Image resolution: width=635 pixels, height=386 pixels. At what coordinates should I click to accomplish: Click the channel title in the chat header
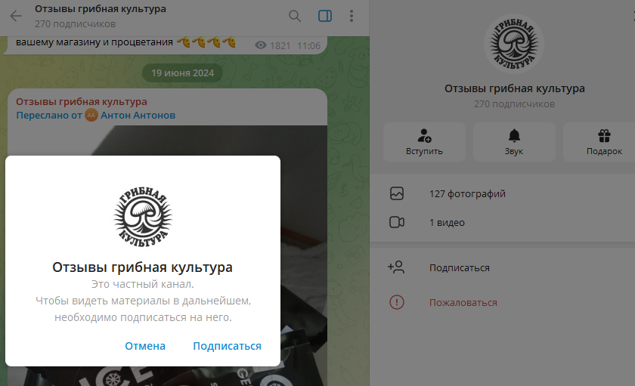click(x=101, y=9)
